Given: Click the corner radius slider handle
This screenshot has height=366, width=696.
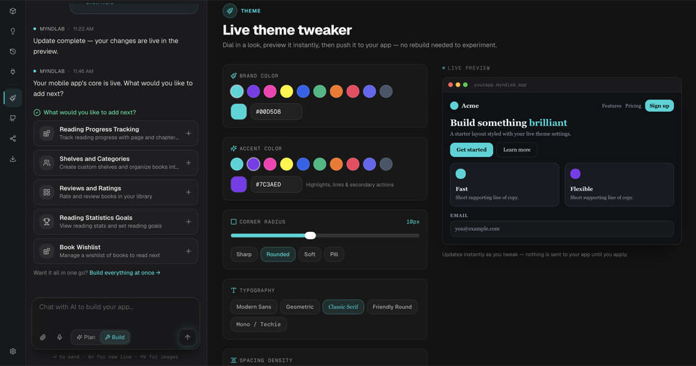Looking at the screenshot, I should click(x=311, y=236).
